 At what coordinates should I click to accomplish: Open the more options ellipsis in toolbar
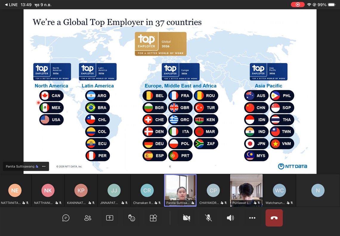252,218
